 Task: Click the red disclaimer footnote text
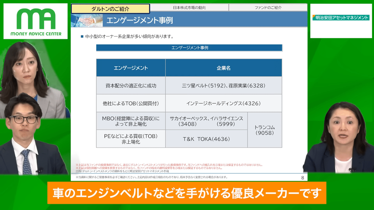point(169,166)
